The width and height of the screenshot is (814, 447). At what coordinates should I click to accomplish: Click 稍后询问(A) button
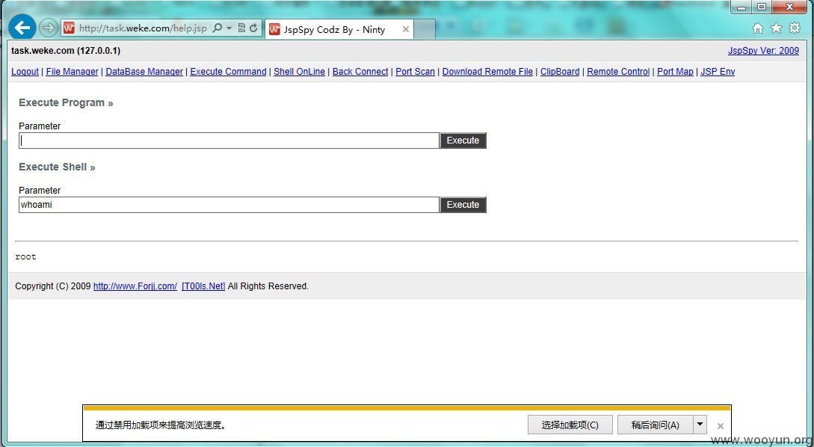655,425
